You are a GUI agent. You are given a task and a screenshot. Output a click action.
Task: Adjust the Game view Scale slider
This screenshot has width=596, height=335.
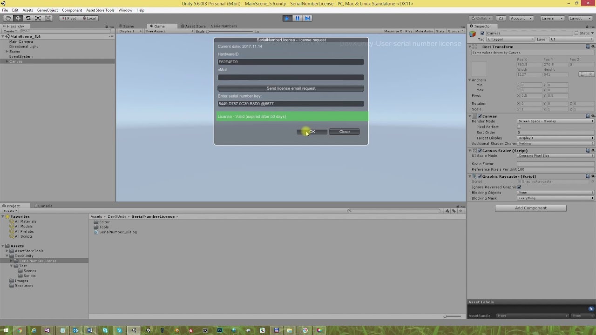pos(230,31)
